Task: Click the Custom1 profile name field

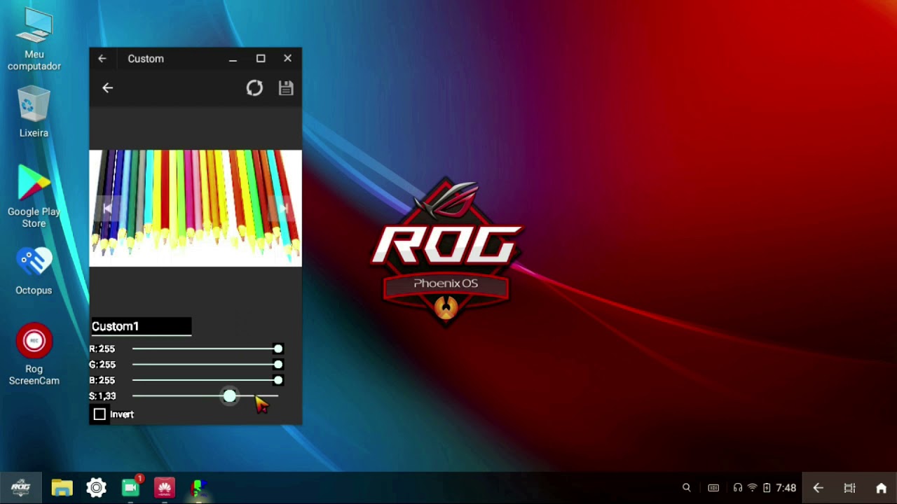Action: tap(141, 326)
